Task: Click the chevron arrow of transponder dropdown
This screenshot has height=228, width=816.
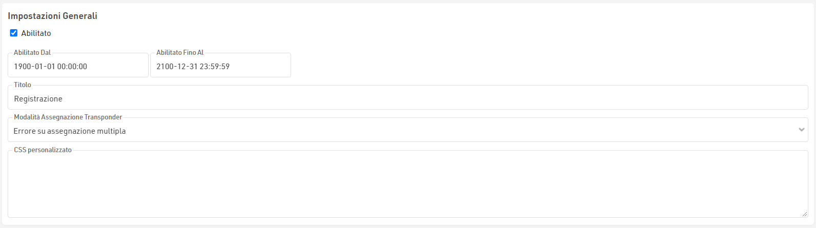Action: click(x=802, y=130)
